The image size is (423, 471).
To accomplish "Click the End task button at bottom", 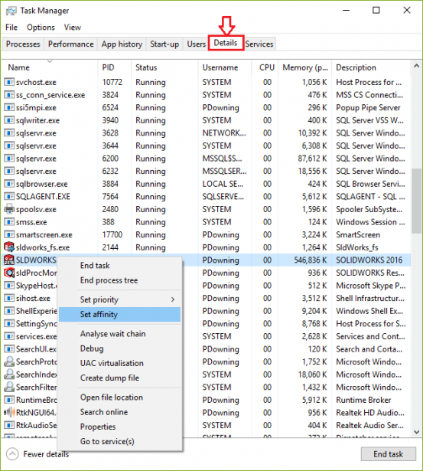I will (389, 454).
